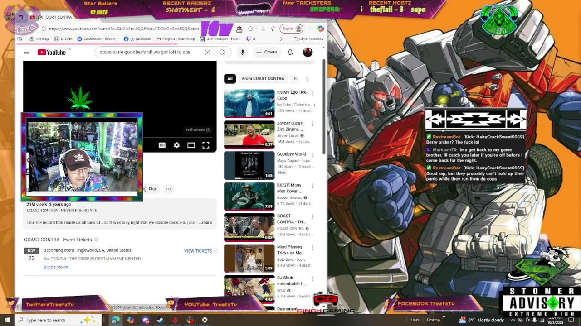Image resolution: width=581 pixels, height=326 pixels.
Task: Open the Edge favorites star icon
Action: 273,29
